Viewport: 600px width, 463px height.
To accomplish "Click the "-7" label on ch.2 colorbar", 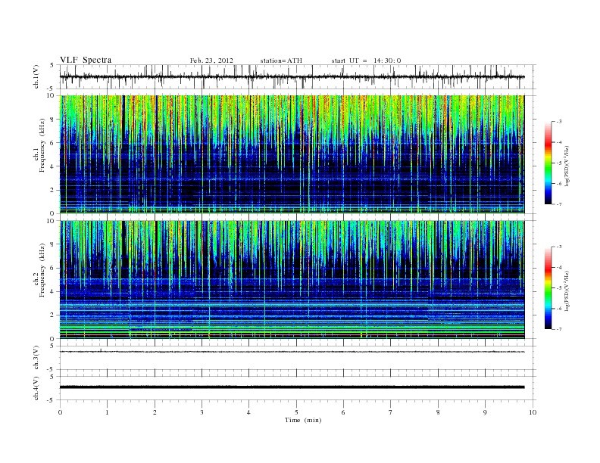I will click(x=559, y=329).
